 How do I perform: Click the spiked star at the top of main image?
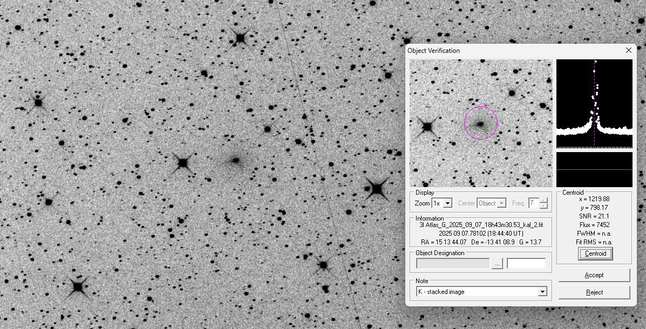click(x=240, y=38)
